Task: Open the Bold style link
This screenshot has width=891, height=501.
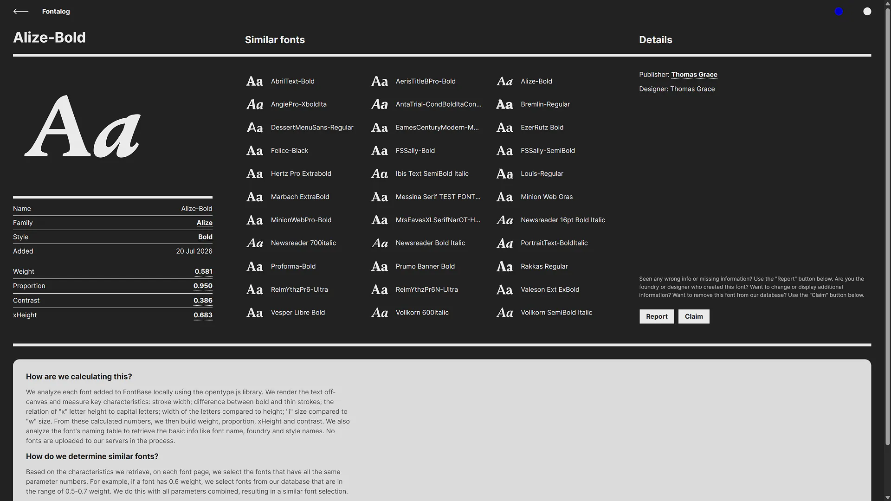Action: [205, 237]
